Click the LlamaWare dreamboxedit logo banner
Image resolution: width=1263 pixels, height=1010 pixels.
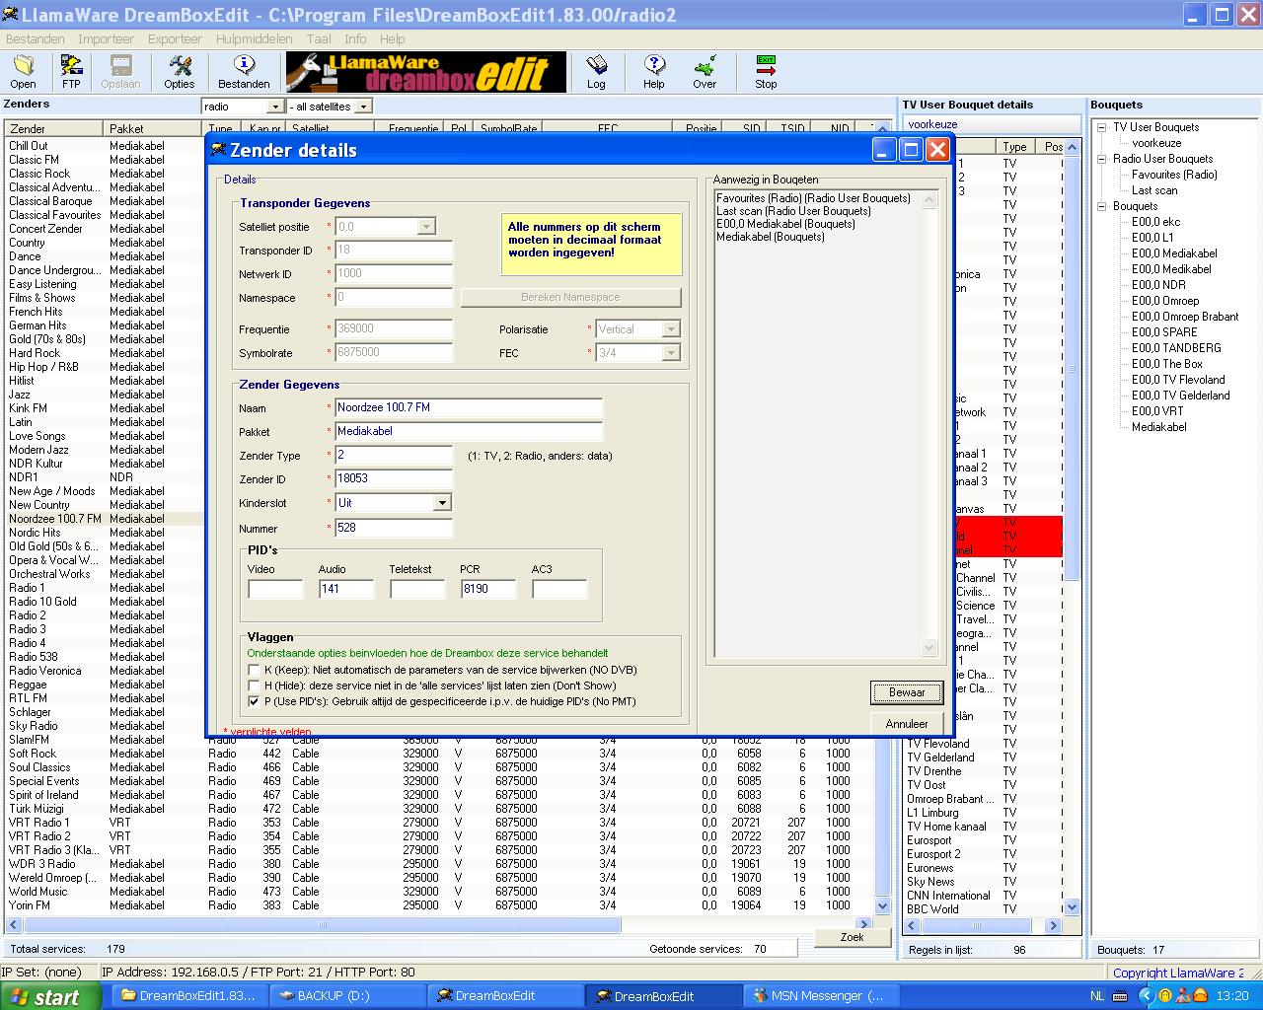(426, 72)
